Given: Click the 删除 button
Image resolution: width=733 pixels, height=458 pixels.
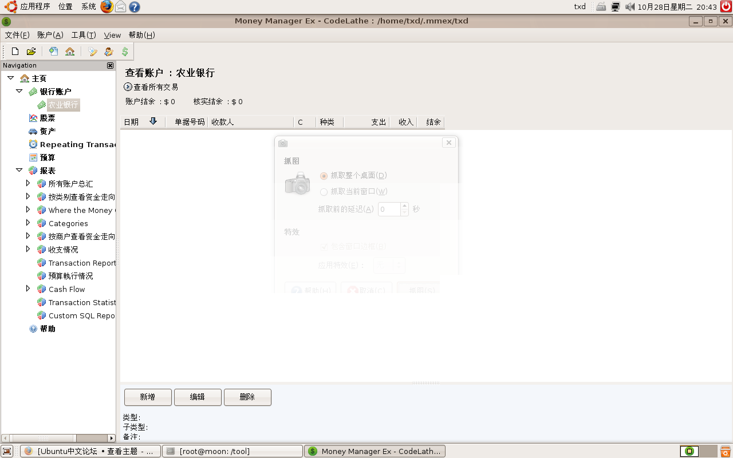Looking at the screenshot, I should tap(247, 397).
